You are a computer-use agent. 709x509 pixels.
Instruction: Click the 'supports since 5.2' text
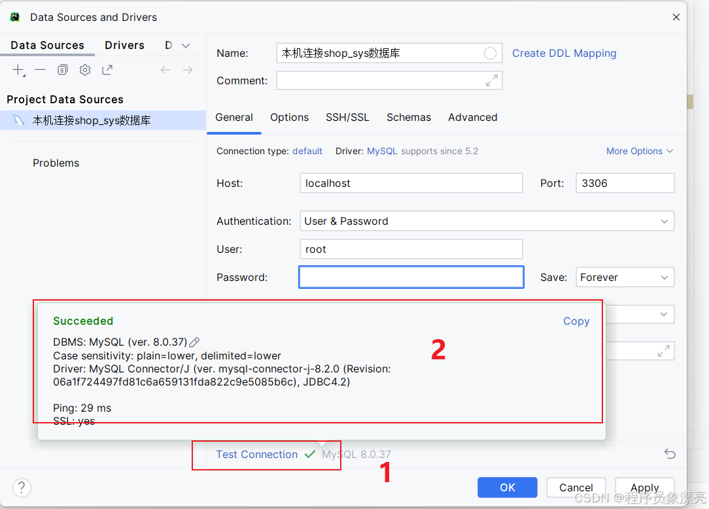coord(439,152)
